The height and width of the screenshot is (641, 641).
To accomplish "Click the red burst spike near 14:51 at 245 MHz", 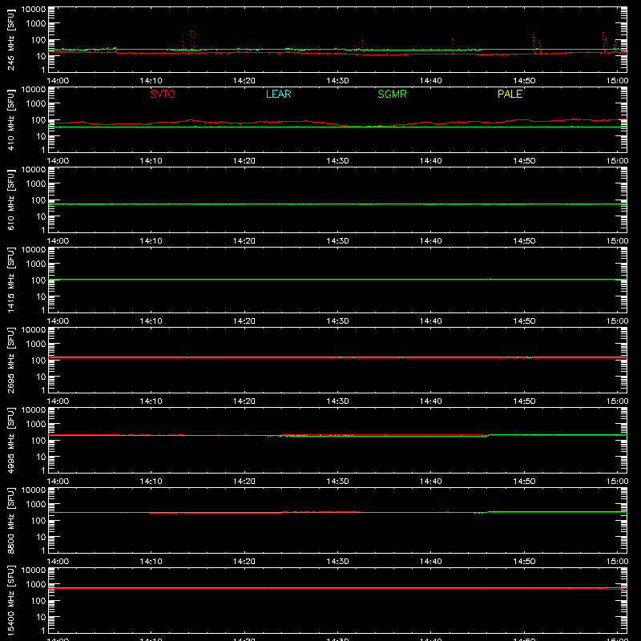I will 534,44.
